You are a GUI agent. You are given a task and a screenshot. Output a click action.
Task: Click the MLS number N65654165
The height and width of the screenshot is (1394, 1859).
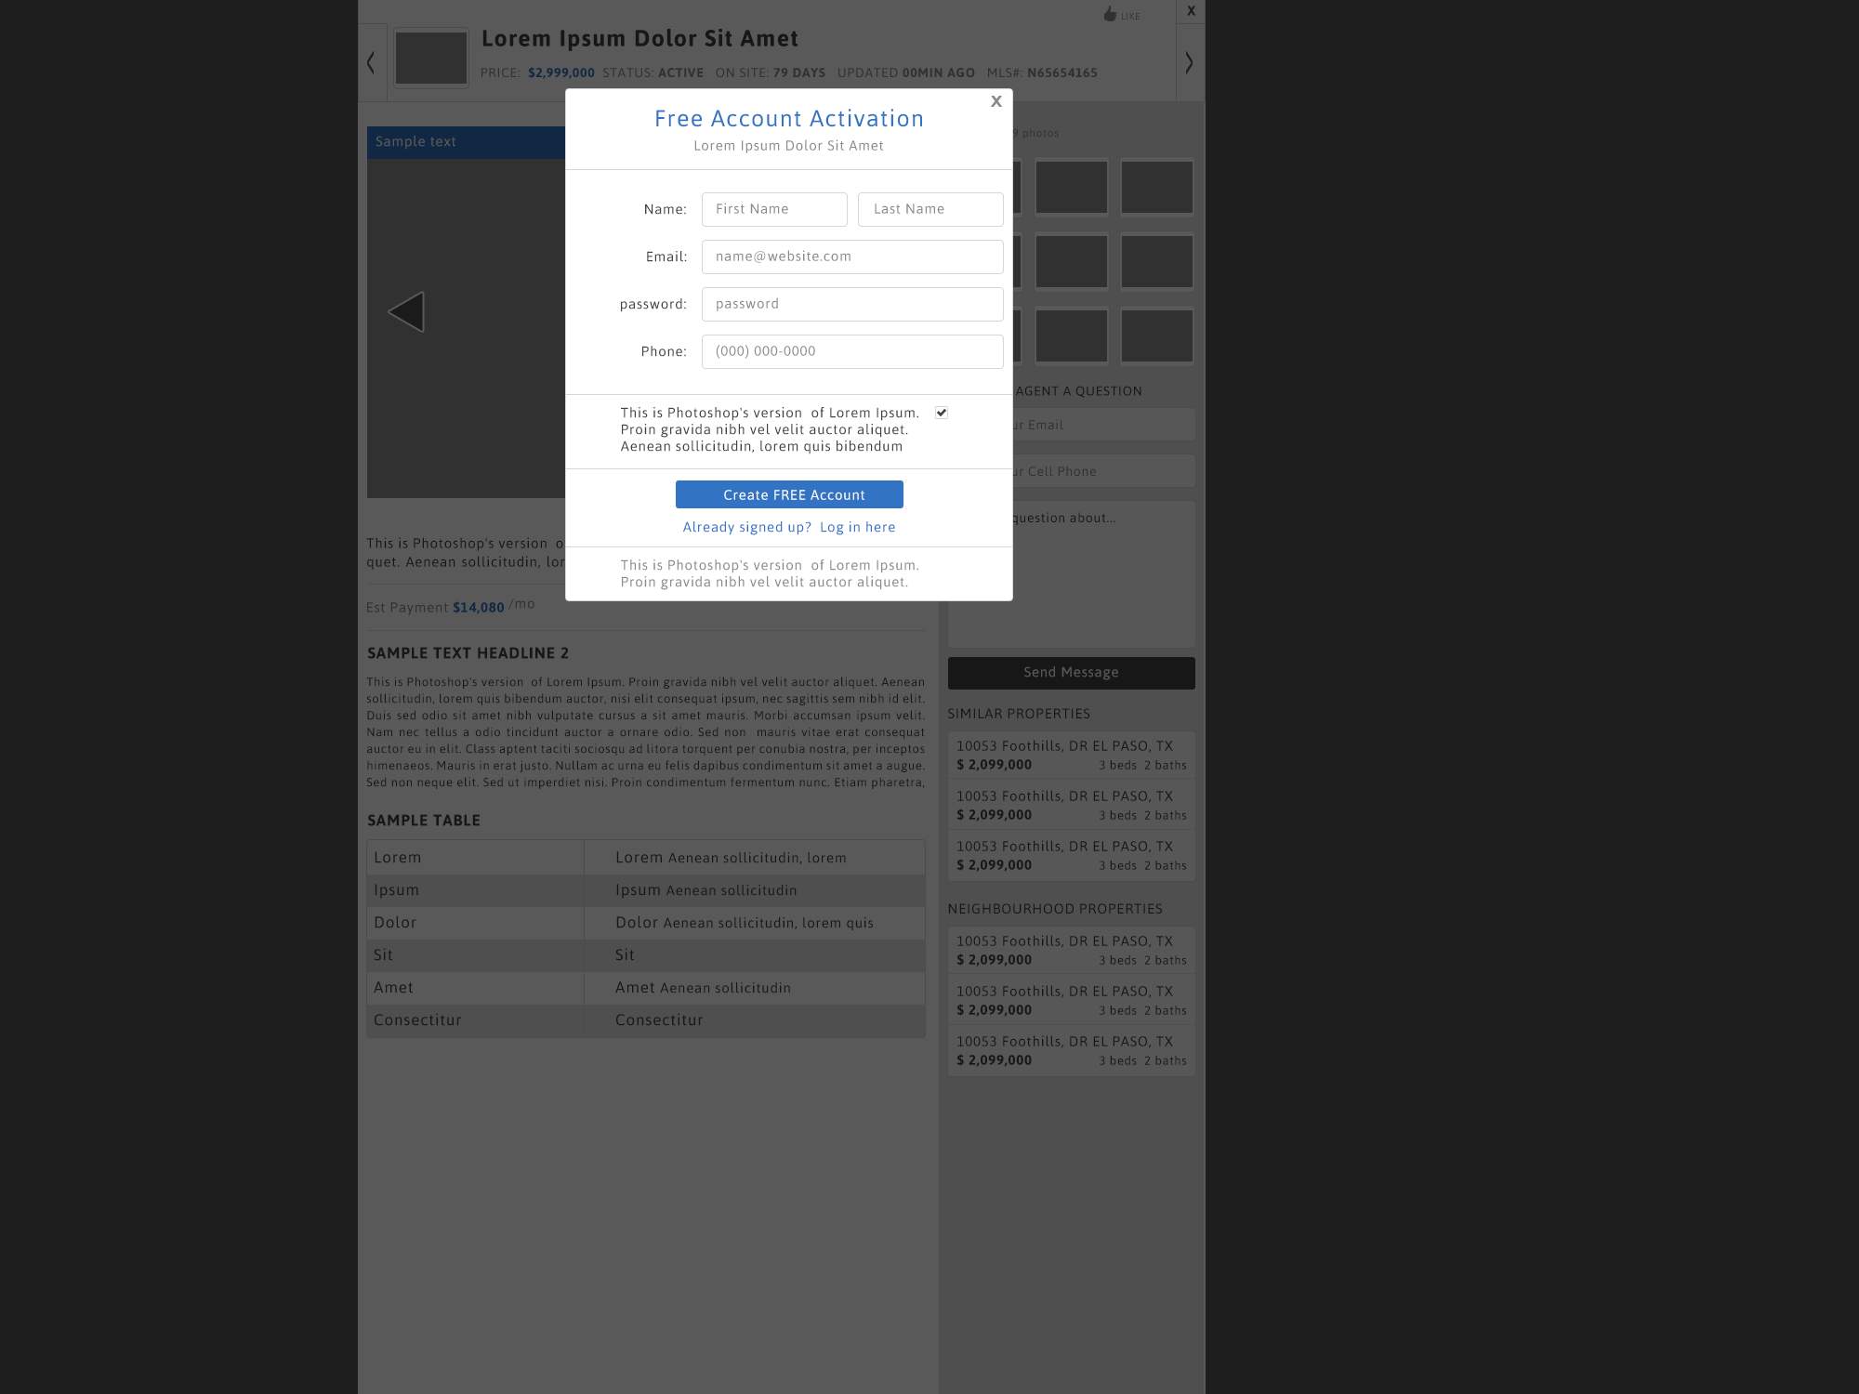click(x=1062, y=72)
